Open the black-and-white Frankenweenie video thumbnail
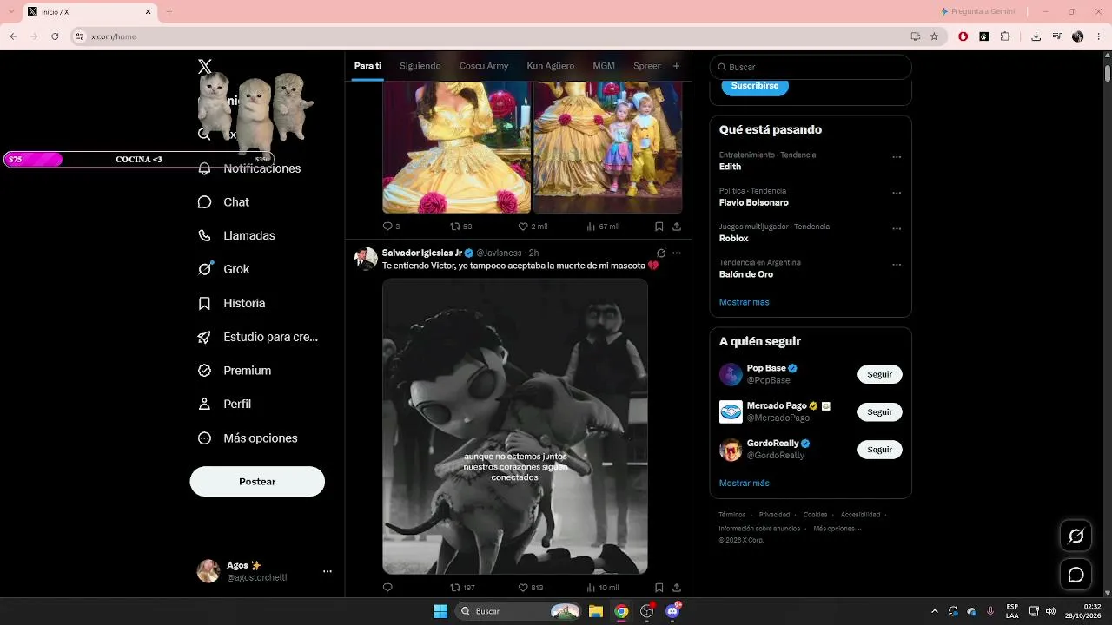The height and width of the screenshot is (625, 1112). pos(515,426)
